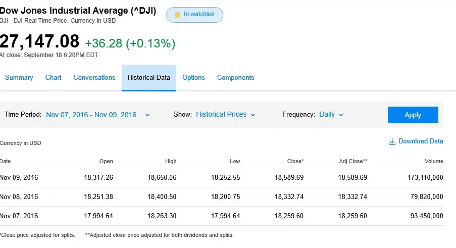
Task: Switch to the Summary tab
Action: (x=19, y=78)
